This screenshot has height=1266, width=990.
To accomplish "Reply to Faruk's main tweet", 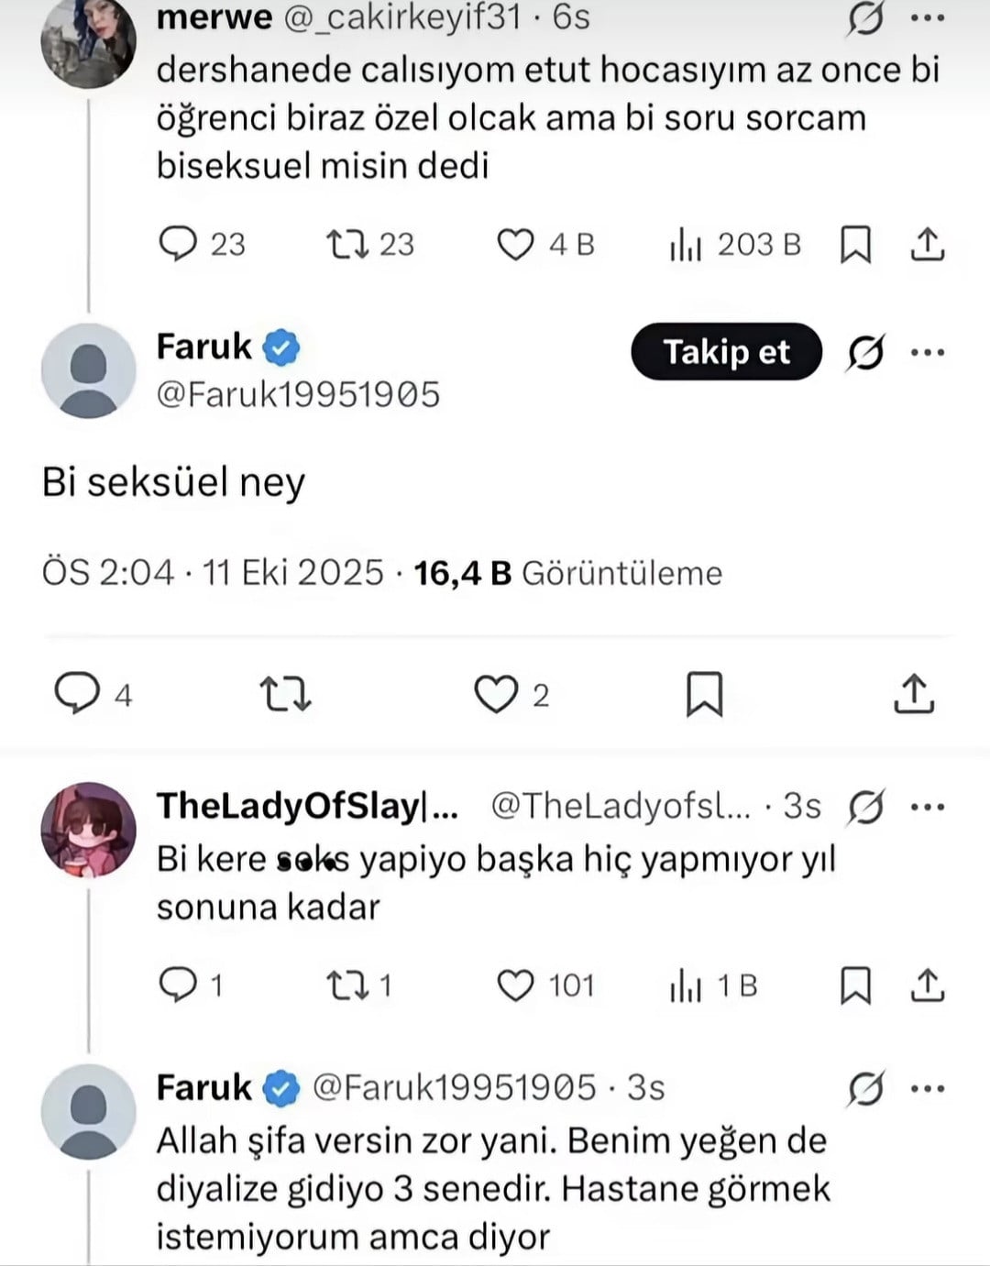I will (x=76, y=694).
